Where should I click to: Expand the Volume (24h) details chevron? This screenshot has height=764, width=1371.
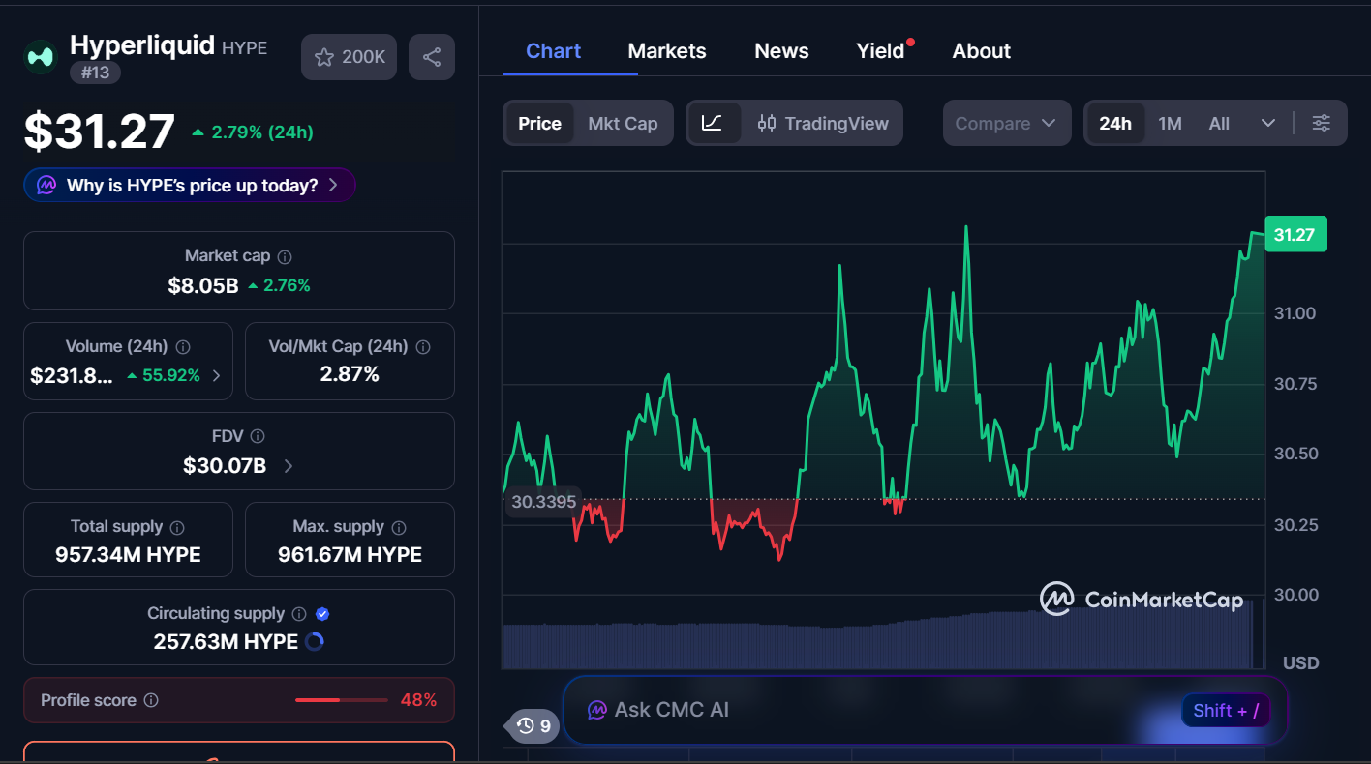pos(217,375)
